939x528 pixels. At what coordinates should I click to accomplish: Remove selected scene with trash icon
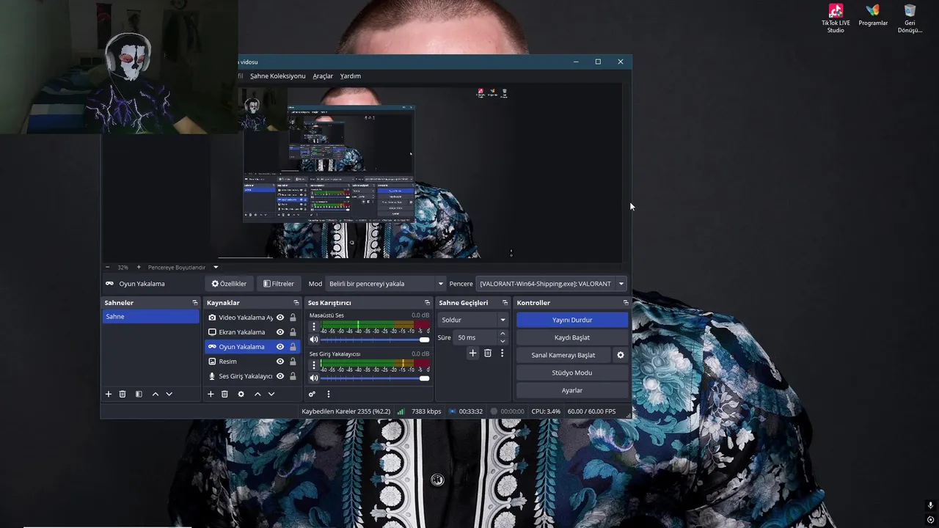point(123,394)
